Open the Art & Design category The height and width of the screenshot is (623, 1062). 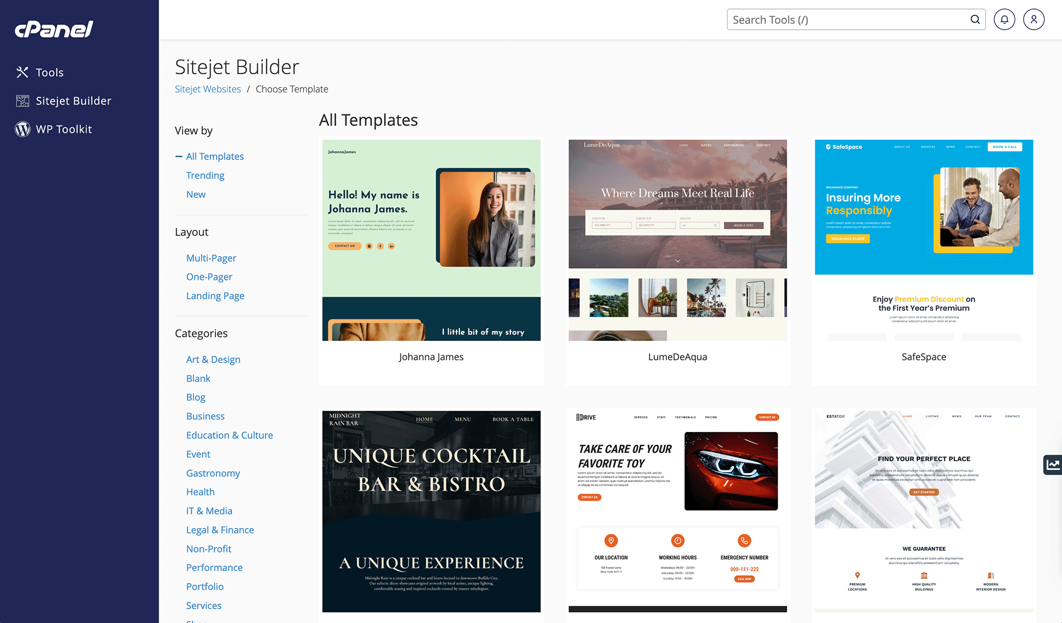pyautogui.click(x=213, y=359)
